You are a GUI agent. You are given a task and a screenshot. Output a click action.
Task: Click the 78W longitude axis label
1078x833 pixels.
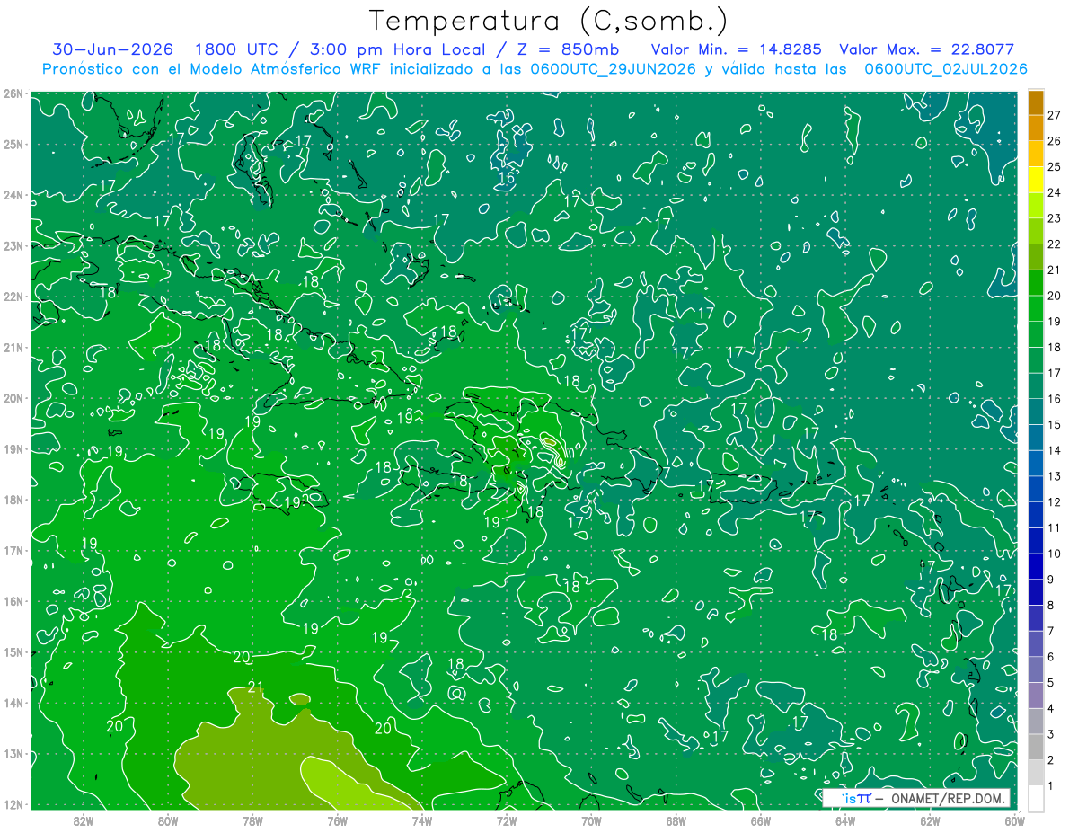[252, 820]
